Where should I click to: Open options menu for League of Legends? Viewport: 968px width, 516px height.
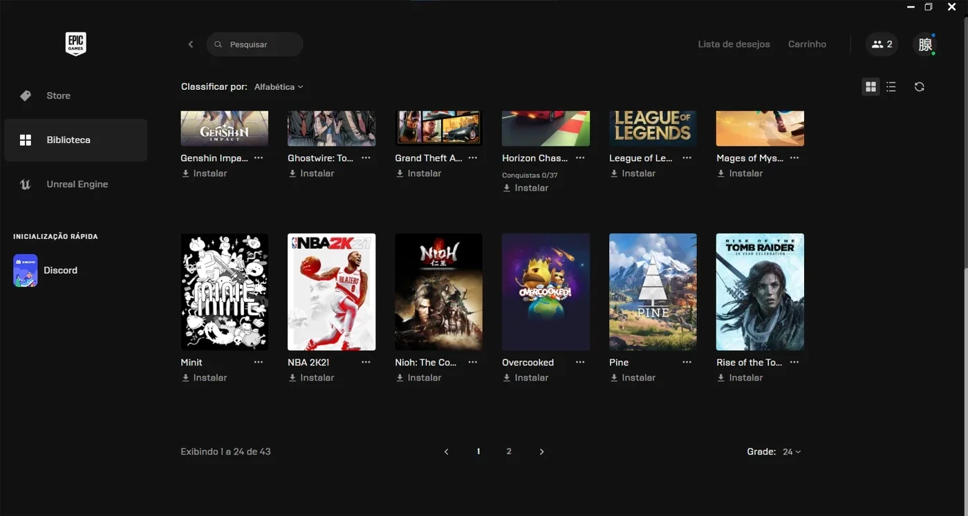point(687,157)
